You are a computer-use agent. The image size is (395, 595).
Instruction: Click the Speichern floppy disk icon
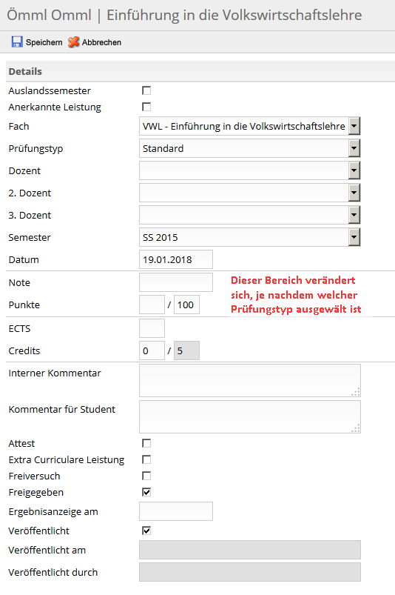click(x=17, y=41)
